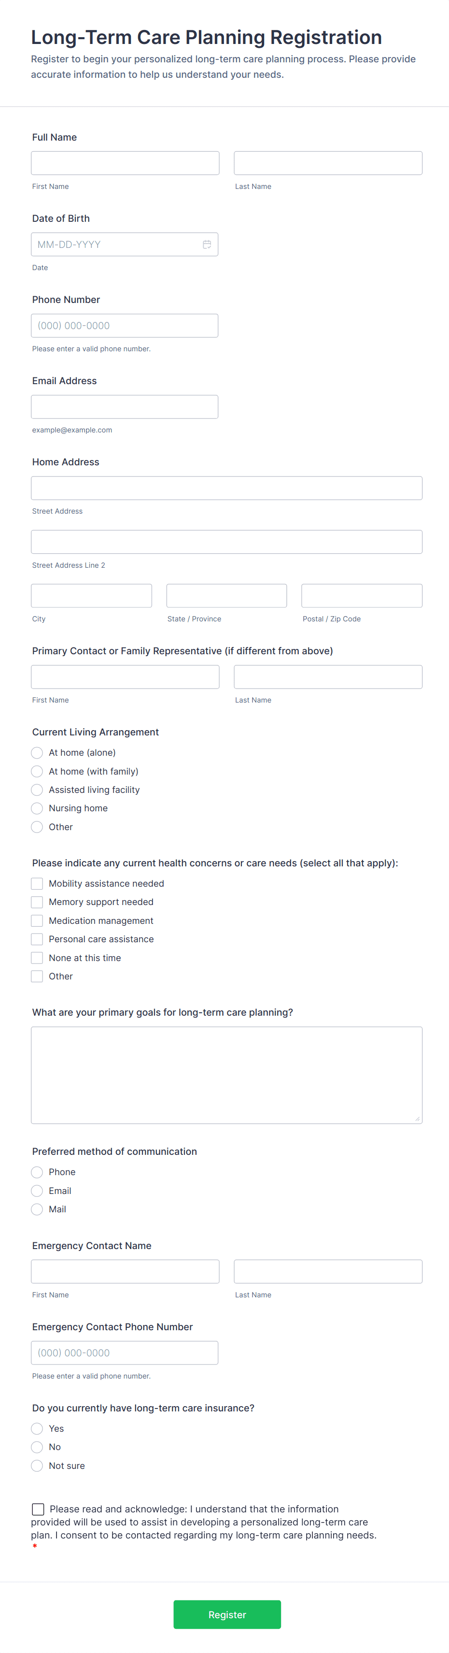The image size is (449, 1653).
Task: Select 'Assisted living facility' option
Action: pyautogui.click(x=37, y=789)
